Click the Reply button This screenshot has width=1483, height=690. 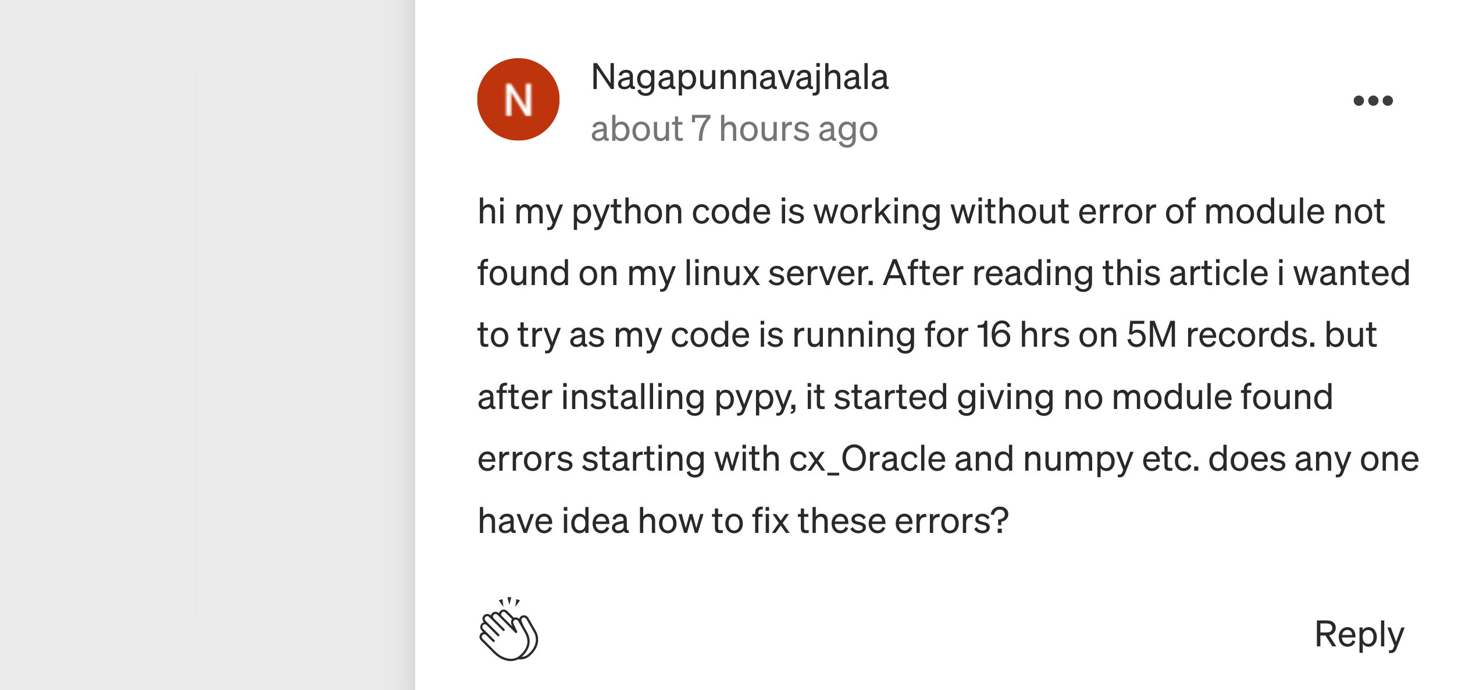(1359, 634)
